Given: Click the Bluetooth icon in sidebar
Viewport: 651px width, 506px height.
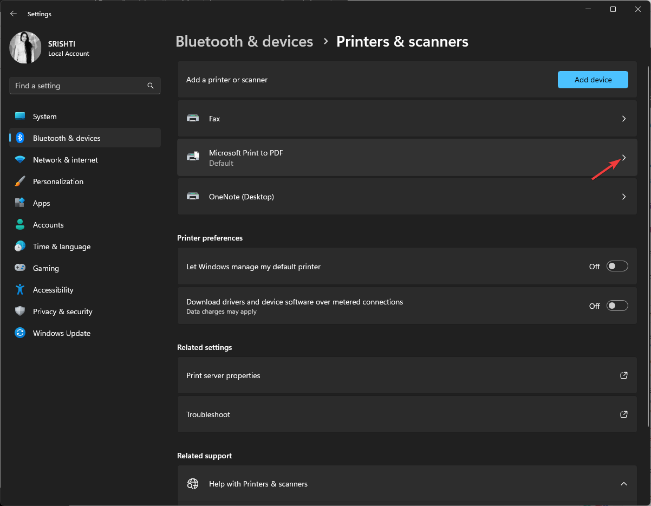Looking at the screenshot, I should (20, 138).
